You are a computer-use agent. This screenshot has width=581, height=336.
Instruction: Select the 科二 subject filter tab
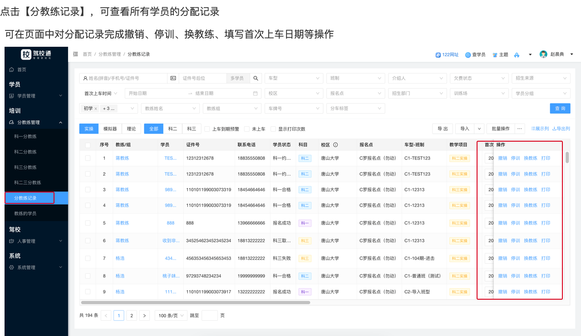click(x=172, y=128)
